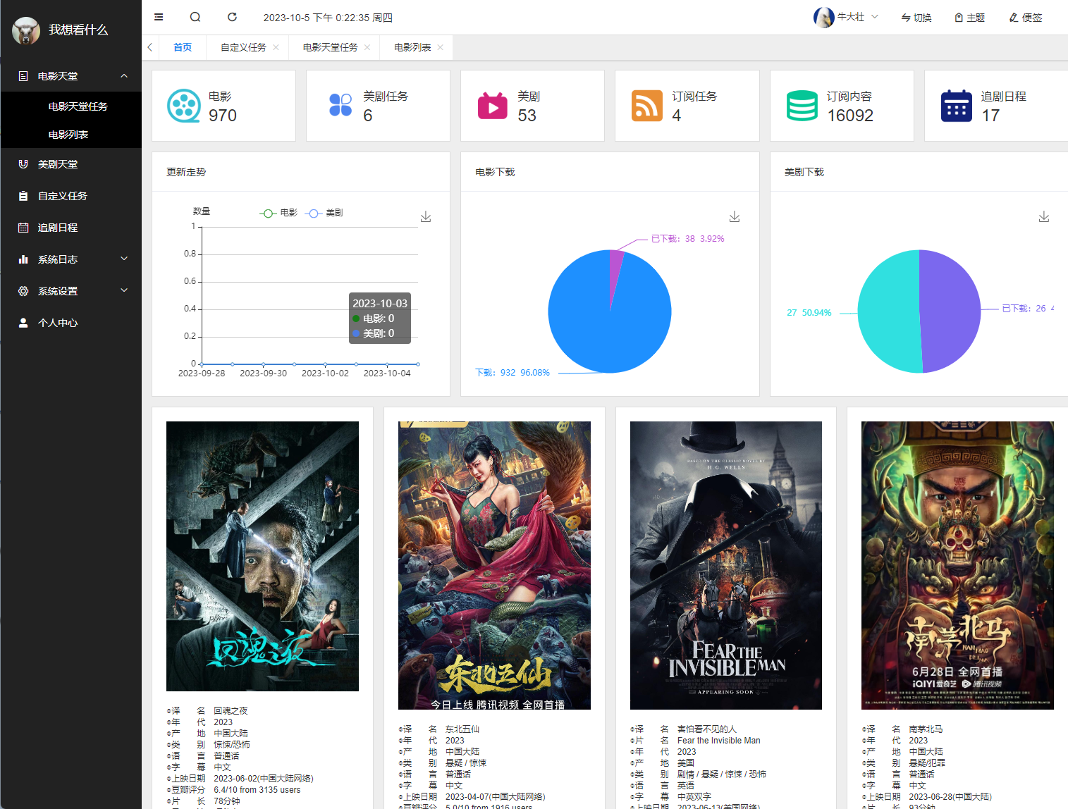Open the Fear the Invisible Man poster
This screenshot has width=1068, height=809.
point(726,565)
